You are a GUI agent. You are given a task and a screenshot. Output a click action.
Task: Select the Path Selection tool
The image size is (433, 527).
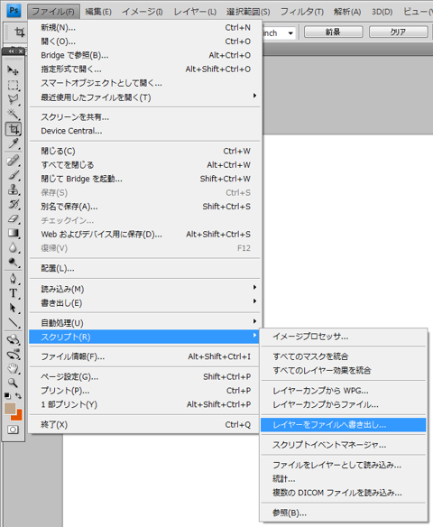click(14, 308)
